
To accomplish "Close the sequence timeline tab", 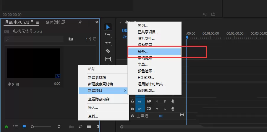I will pos(120,22).
